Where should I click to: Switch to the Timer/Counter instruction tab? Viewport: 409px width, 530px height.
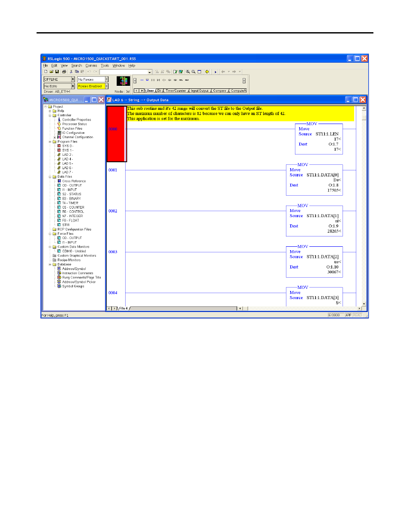coord(176,91)
